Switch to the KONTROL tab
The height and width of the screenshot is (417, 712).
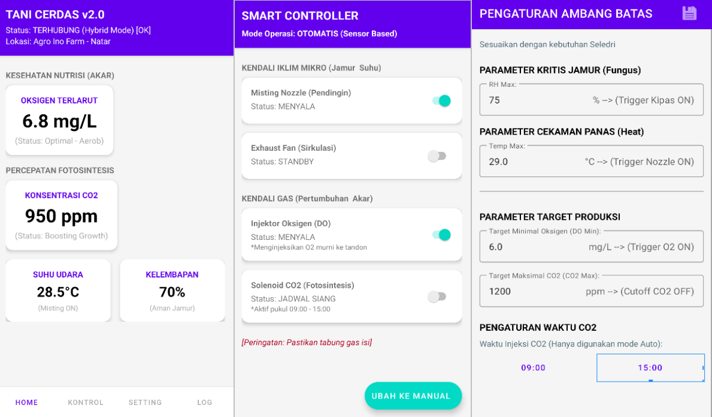point(86,402)
